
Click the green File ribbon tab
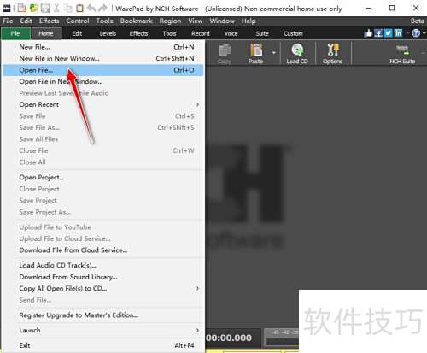point(15,33)
